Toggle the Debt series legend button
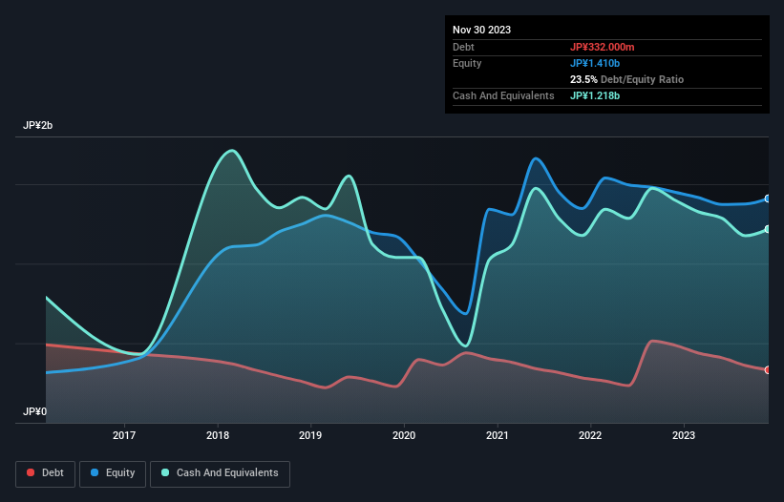The height and width of the screenshot is (502, 784). click(x=46, y=473)
